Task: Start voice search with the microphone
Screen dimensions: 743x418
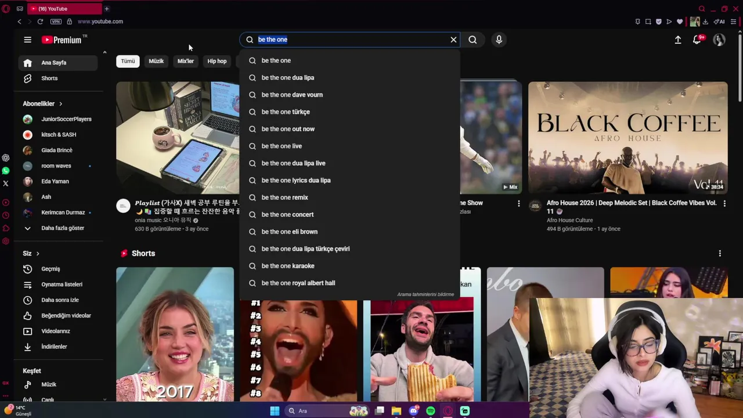Action: pos(499,39)
